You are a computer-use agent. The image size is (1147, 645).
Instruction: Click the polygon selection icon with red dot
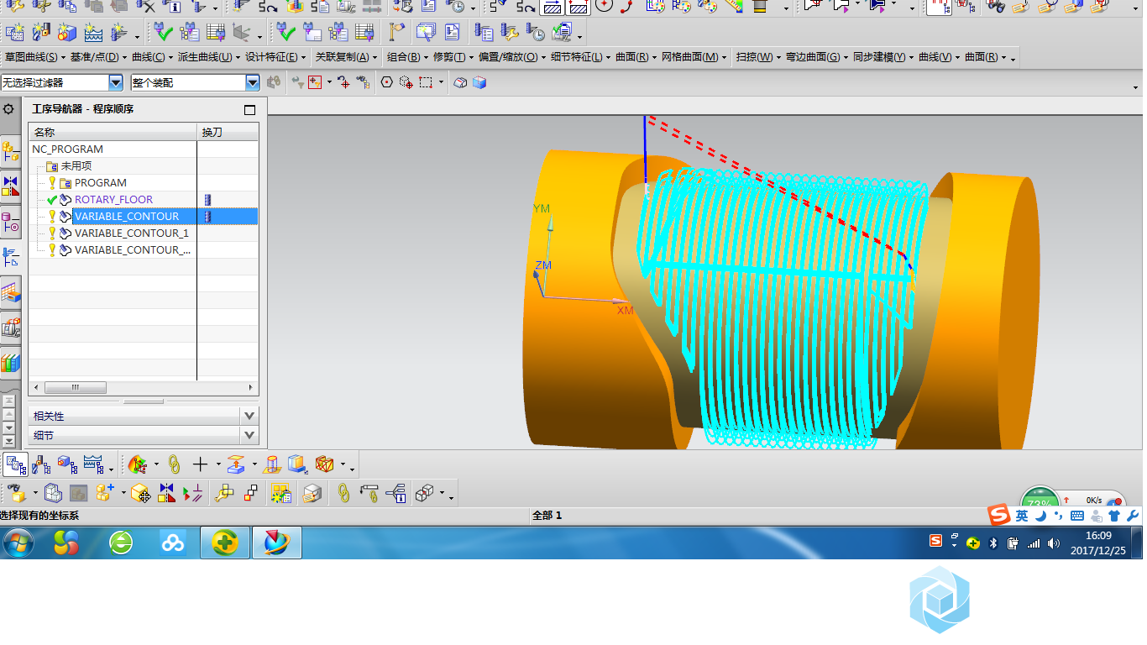click(x=387, y=82)
